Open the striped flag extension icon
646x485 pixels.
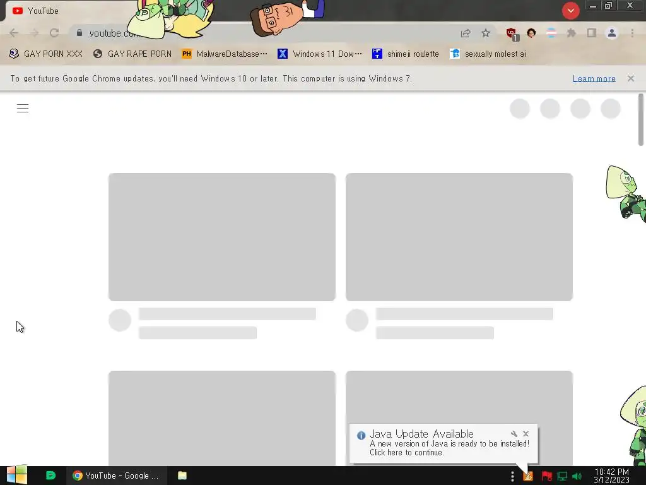(x=551, y=33)
